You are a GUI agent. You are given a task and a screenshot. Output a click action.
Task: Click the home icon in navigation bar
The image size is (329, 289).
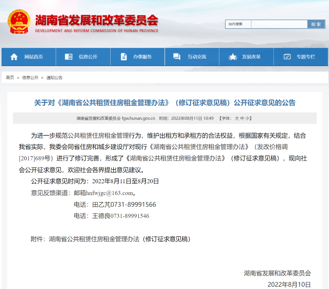[14, 57]
